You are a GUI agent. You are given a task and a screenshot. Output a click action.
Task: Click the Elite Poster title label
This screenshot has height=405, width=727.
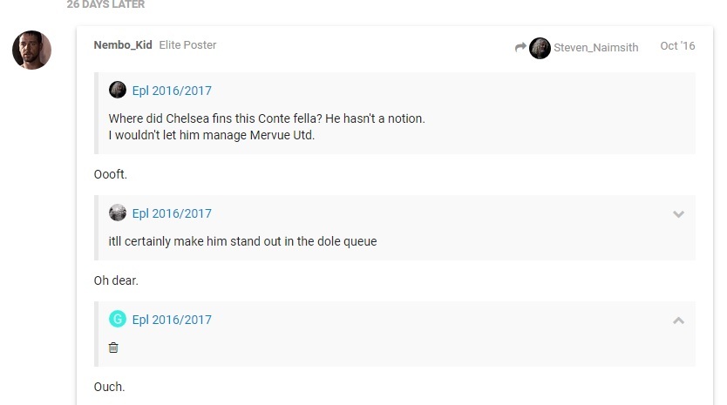click(x=187, y=45)
